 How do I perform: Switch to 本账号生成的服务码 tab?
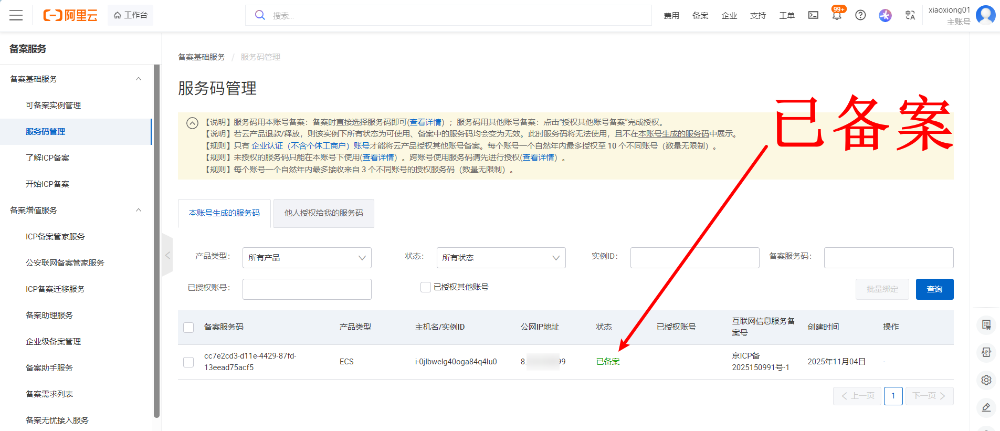(x=224, y=213)
